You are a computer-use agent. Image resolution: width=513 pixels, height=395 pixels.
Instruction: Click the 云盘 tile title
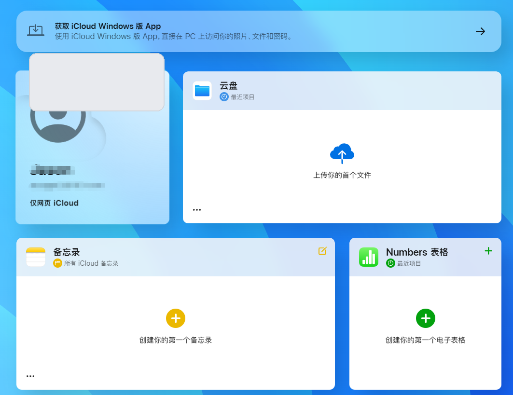click(228, 86)
